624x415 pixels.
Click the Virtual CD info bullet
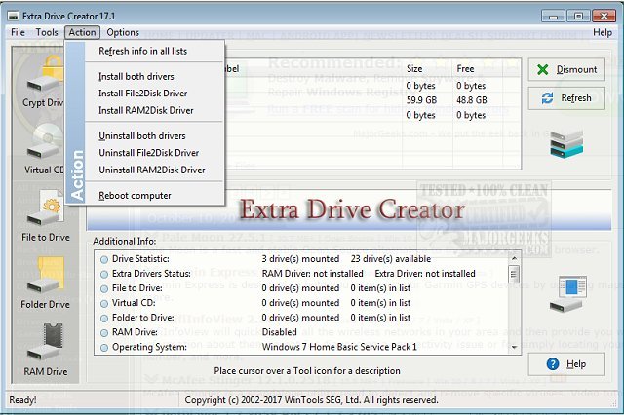pyautogui.click(x=104, y=304)
